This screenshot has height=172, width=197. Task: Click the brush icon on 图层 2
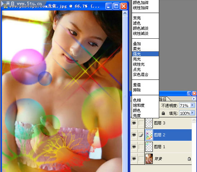pyautogui.click(x=141, y=135)
